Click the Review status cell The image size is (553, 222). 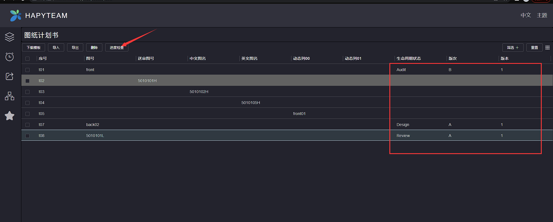(x=403, y=136)
